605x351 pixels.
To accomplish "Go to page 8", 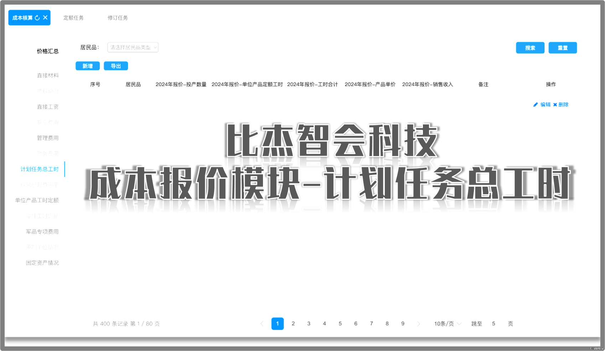I will coord(387,324).
